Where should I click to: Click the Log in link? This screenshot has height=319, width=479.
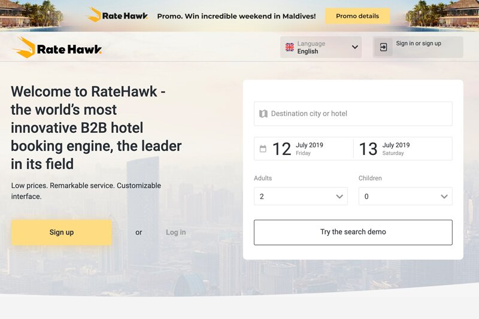tap(175, 232)
